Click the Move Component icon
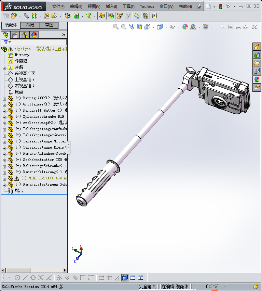 coord(54,16)
